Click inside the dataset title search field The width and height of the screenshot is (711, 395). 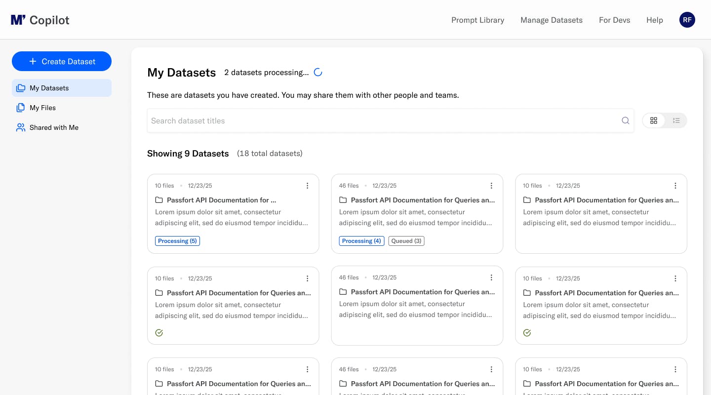coord(346,120)
